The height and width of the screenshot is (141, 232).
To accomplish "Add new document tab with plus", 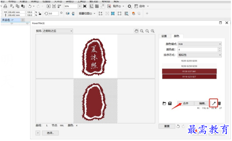I will pyautogui.click(x=23, y=20).
